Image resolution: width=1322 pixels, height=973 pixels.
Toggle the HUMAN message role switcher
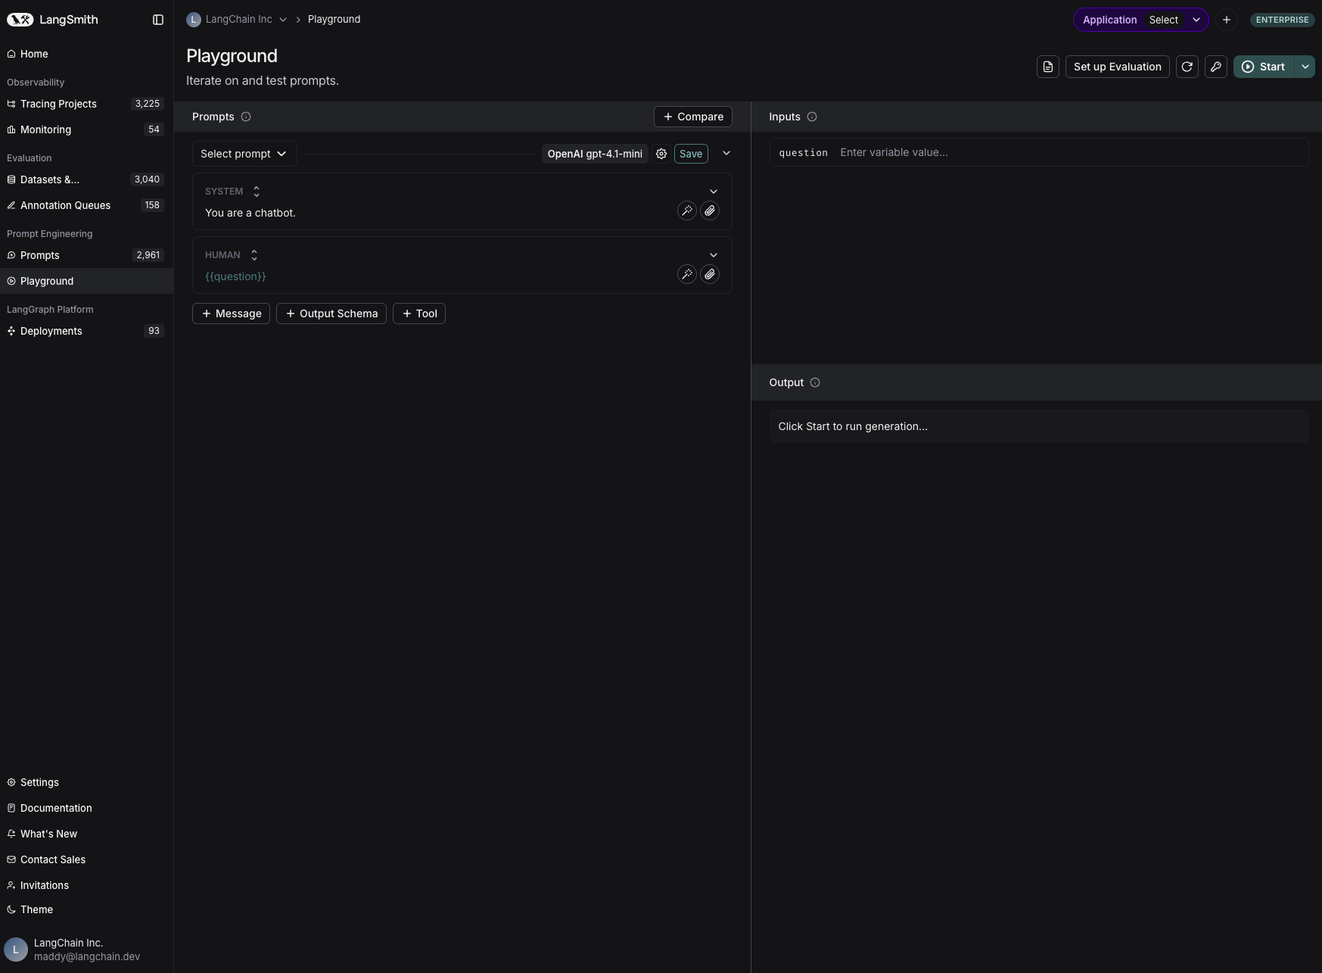[x=254, y=255]
